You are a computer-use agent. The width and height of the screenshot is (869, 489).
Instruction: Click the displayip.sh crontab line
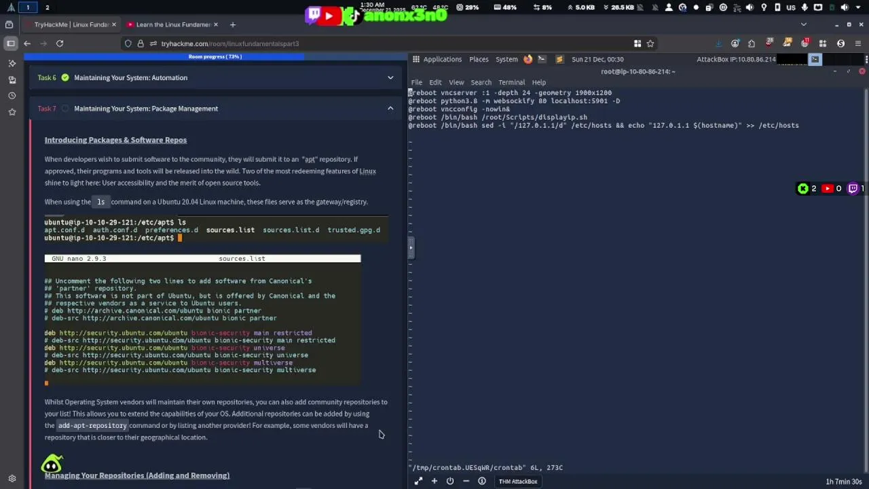pyautogui.click(x=498, y=117)
